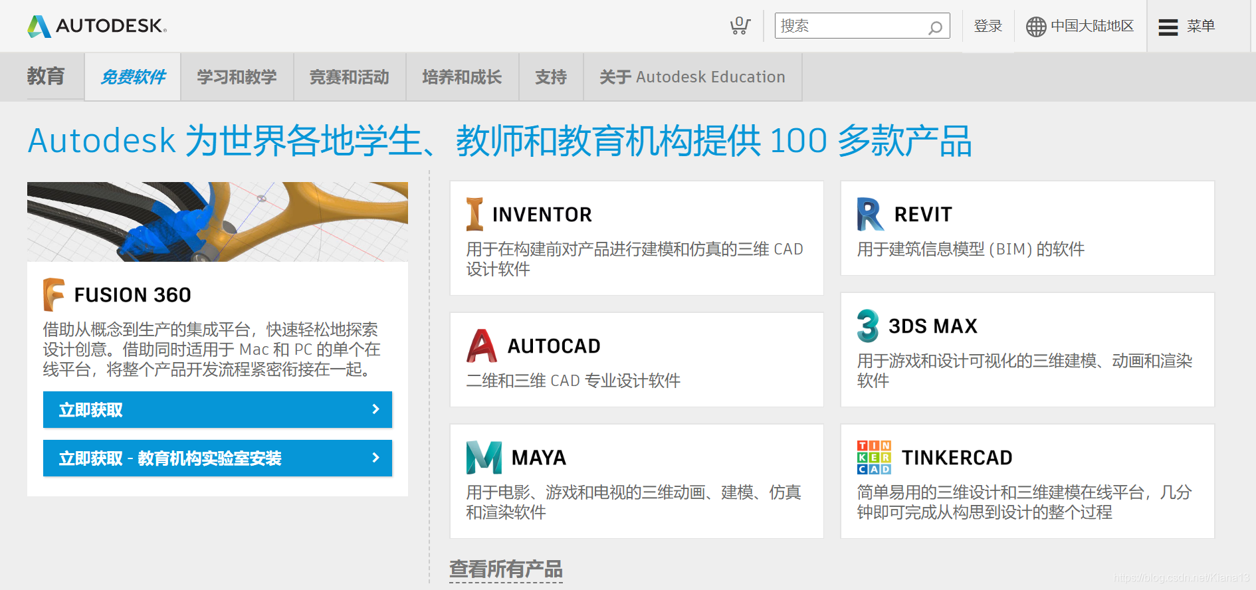Screen dimensions: 1256x590
Task: Click Fusion 360 description 借助从概念到生产
Action: [212, 349]
